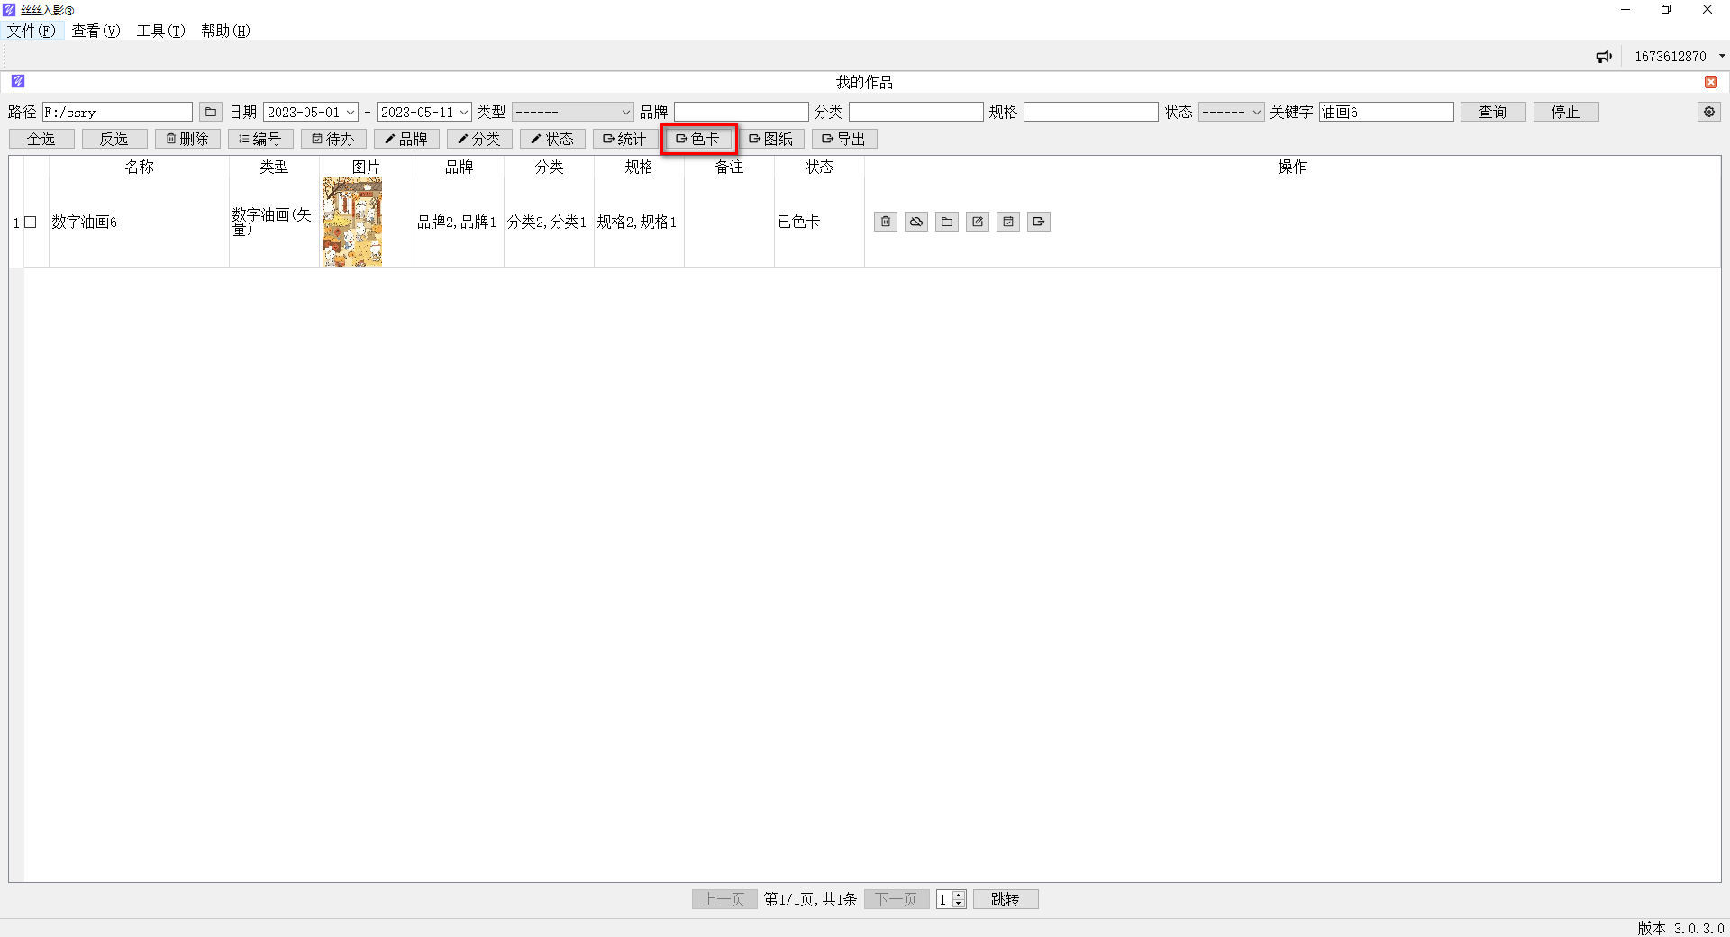This screenshot has height=937, width=1730.
Task: Open the folder icon in the row operations
Action: click(947, 222)
